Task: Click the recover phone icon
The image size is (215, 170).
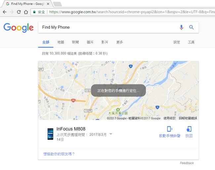Action: click(189, 129)
